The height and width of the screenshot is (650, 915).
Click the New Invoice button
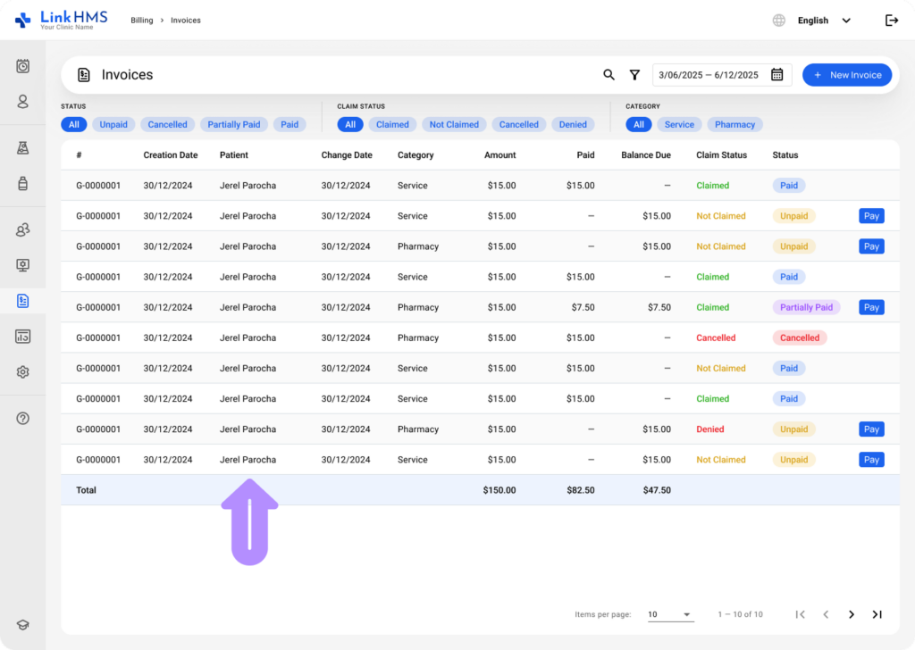(x=847, y=75)
